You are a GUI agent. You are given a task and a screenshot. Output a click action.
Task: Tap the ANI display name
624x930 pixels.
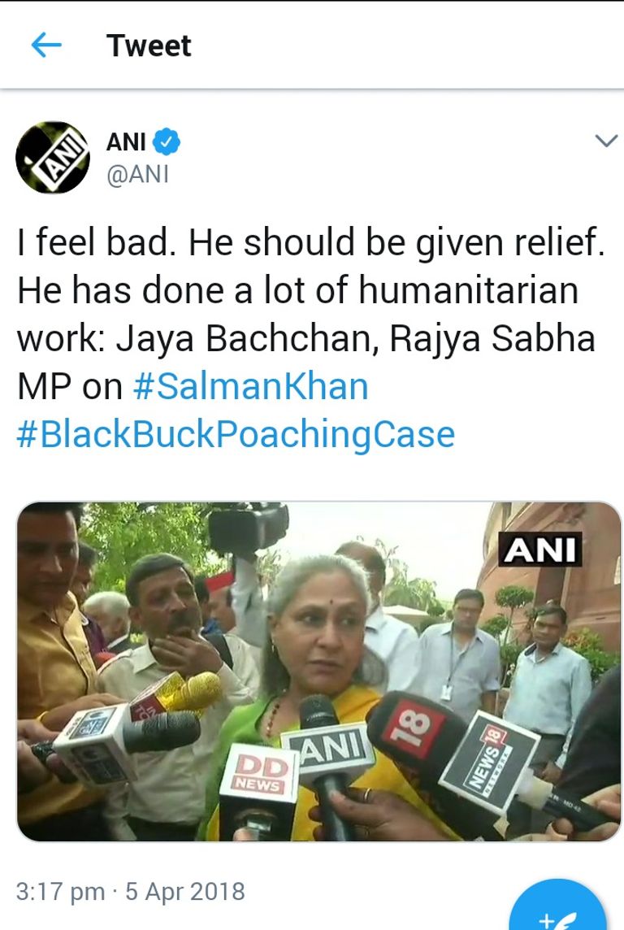126,141
